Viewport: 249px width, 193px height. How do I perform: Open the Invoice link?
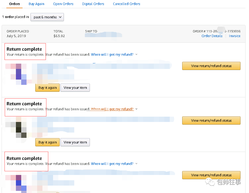235,36
